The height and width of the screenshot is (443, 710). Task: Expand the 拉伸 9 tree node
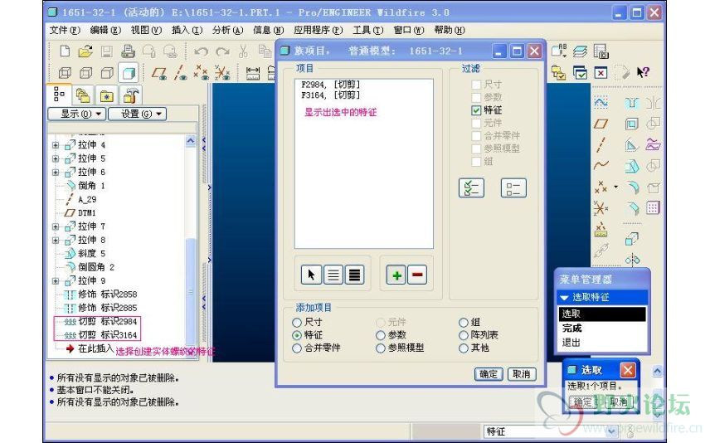tap(56, 281)
